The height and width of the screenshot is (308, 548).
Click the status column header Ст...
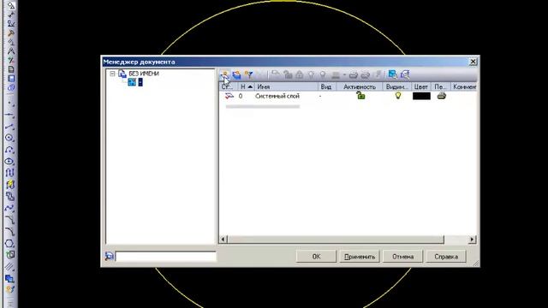click(x=228, y=86)
